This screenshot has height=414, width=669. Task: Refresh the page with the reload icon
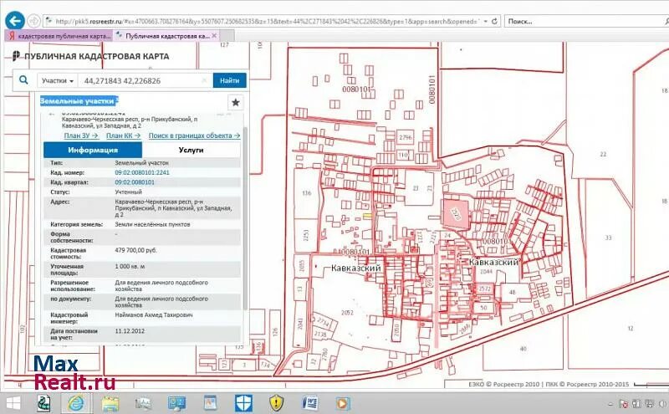[x=495, y=21]
